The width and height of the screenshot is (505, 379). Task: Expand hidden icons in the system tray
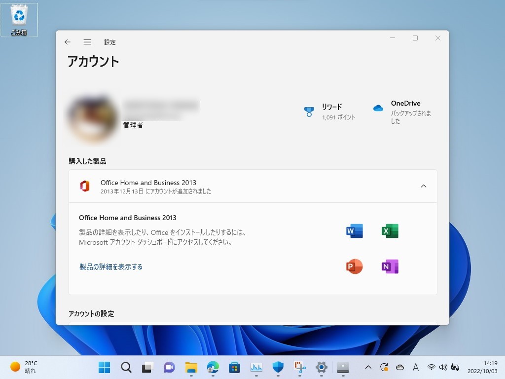(368, 367)
